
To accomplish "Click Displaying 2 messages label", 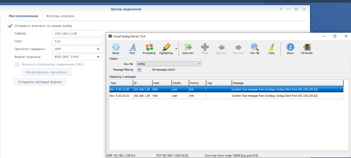I will coord(123,77).
